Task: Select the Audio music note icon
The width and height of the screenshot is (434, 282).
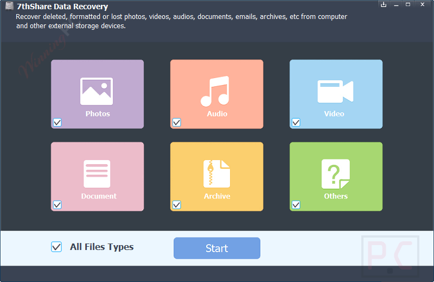Action: (x=215, y=91)
